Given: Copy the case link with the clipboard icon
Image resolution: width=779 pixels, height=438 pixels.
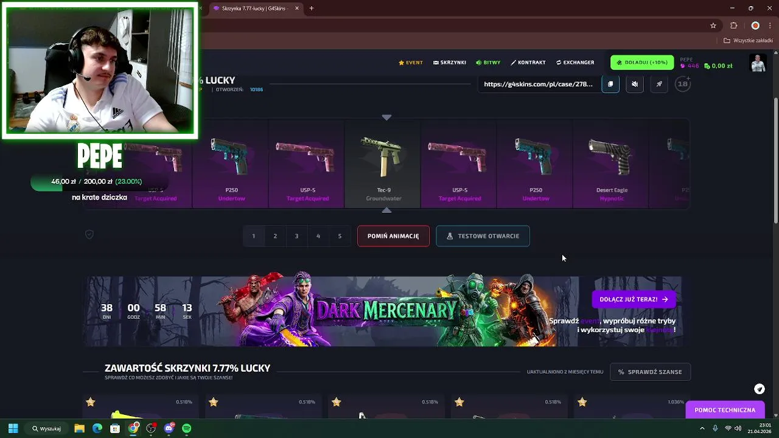Looking at the screenshot, I should (x=610, y=84).
